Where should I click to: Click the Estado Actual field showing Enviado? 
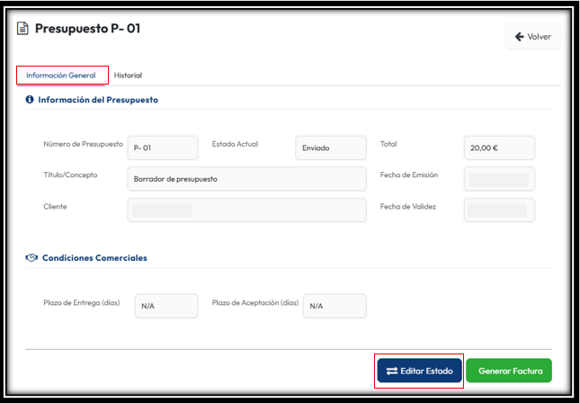330,148
